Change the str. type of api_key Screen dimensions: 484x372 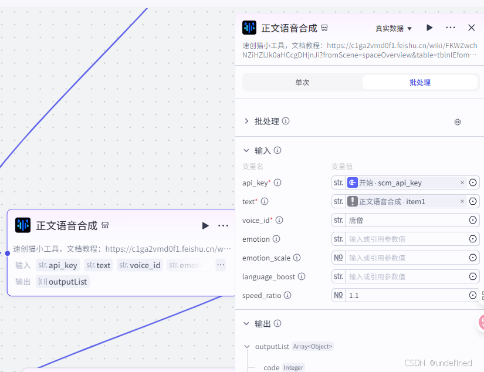coord(339,182)
